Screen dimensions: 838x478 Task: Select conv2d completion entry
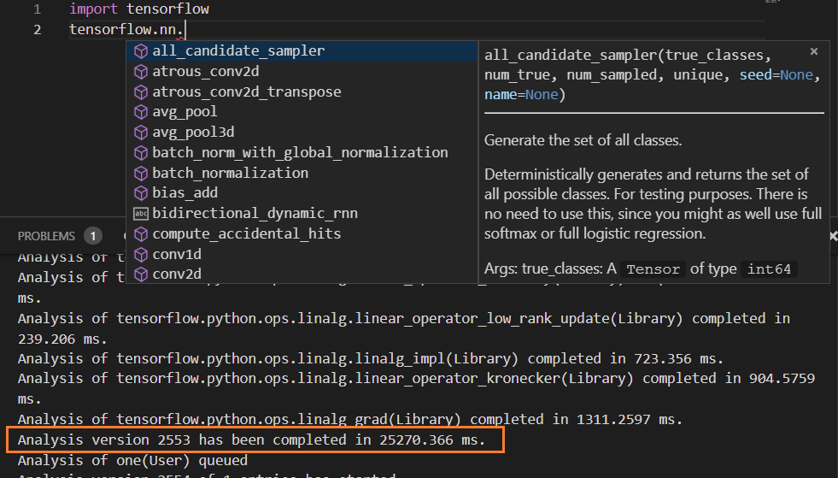(302, 274)
